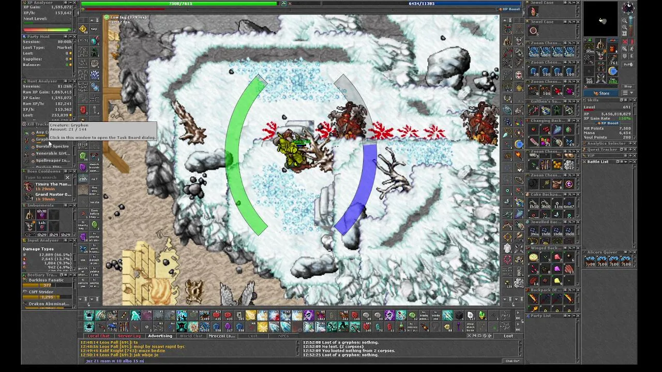Open the backpack equipment slot

pyautogui.click(x=612, y=48)
